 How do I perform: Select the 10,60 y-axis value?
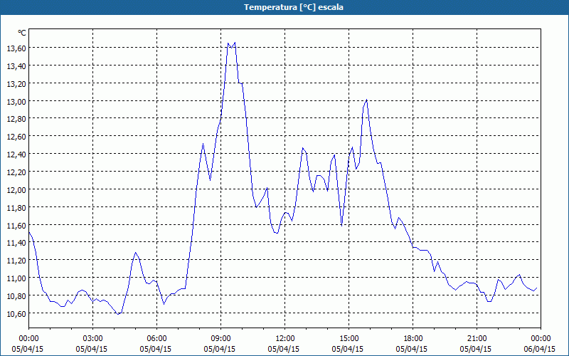[16, 313]
